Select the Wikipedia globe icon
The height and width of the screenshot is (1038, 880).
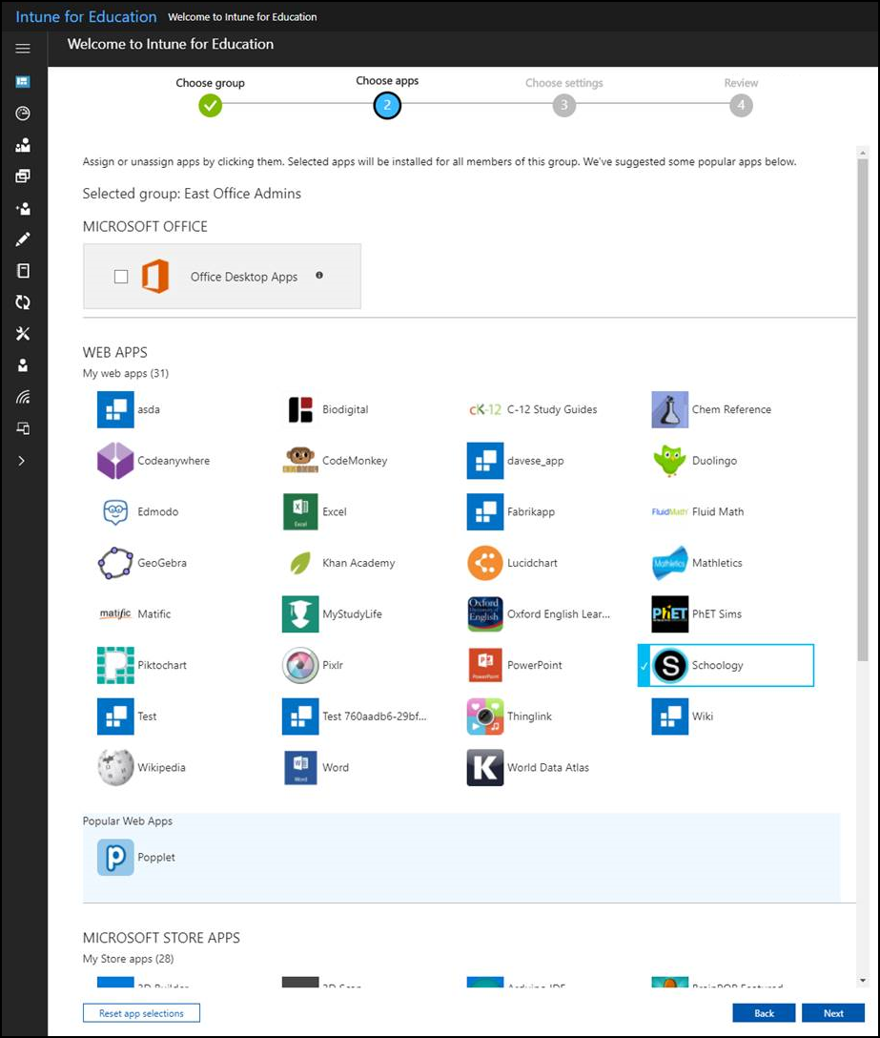[115, 767]
